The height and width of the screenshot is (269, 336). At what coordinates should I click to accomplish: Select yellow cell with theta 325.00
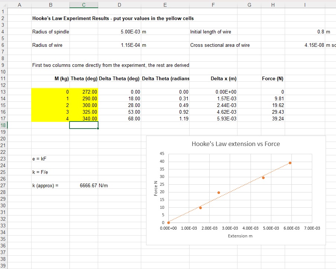tap(84, 112)
